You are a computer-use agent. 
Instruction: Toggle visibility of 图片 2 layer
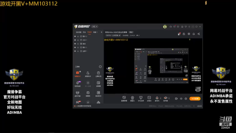pos(75,36)
